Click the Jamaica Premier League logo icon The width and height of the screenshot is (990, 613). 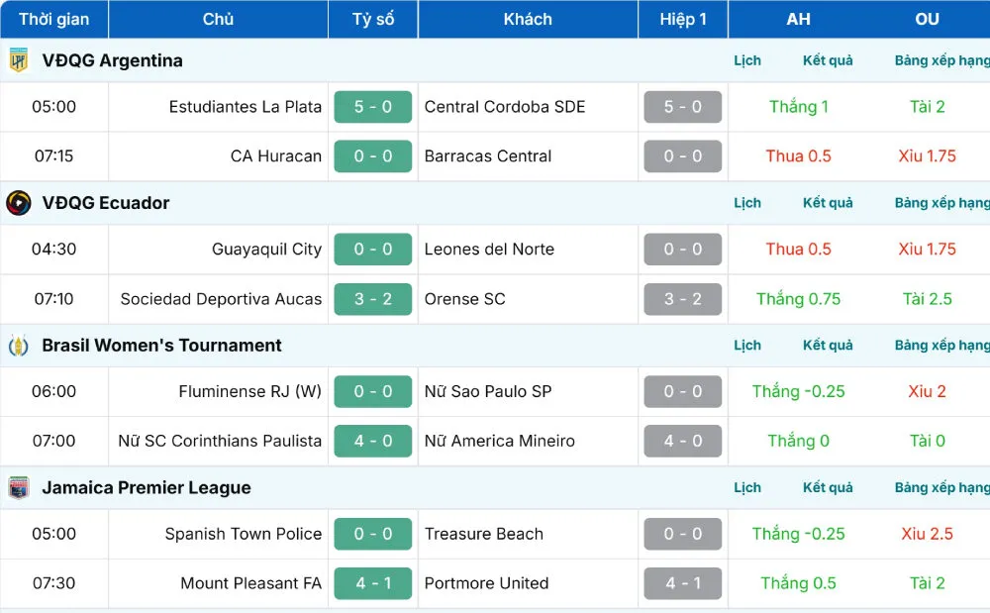pyautogui.click(x=19, y=488)
